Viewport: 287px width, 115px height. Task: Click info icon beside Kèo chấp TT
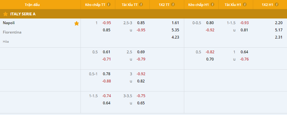click(x=109, y=5)
